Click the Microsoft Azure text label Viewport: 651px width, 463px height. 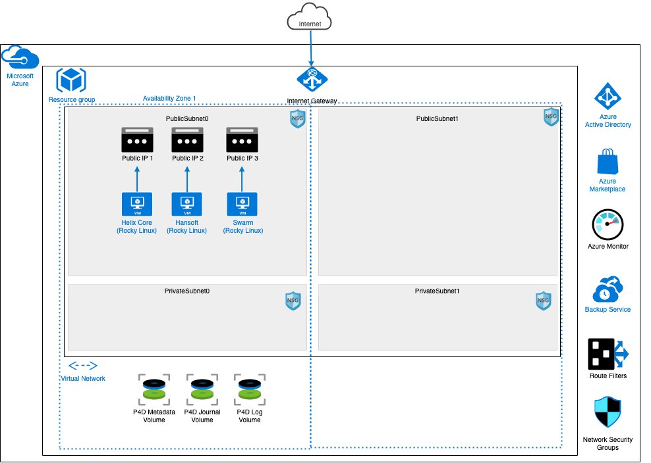click(x=20, y=80)
